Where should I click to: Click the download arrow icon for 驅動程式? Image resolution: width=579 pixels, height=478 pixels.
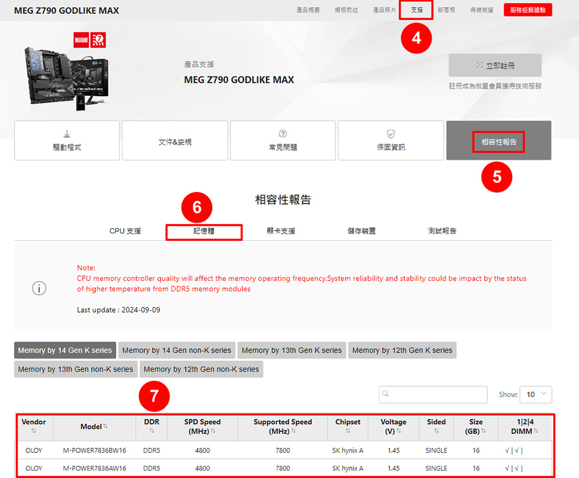(x=67, y=134)
